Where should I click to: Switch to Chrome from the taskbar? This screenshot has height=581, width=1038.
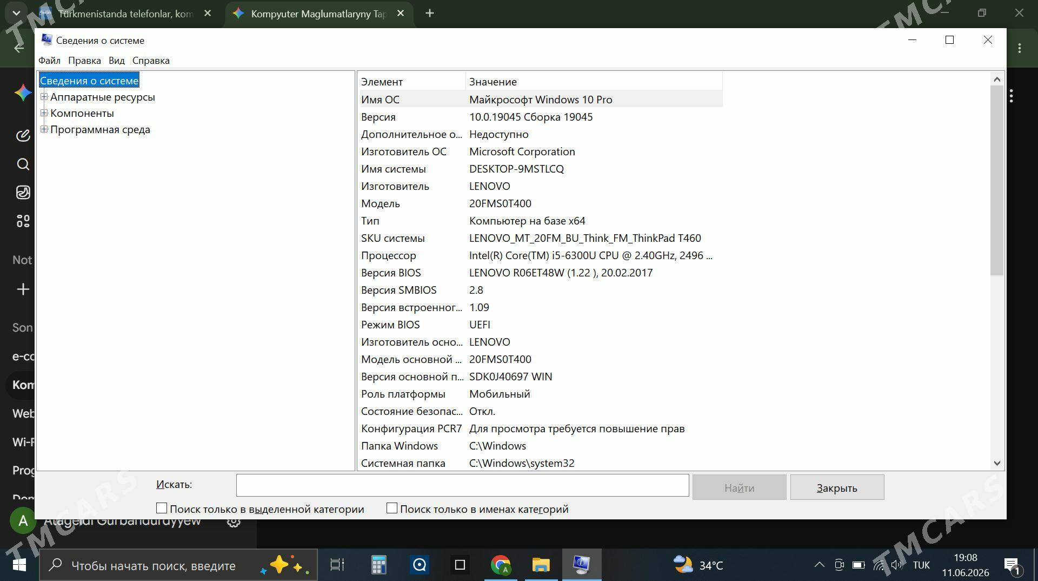(x=501, y=565)
